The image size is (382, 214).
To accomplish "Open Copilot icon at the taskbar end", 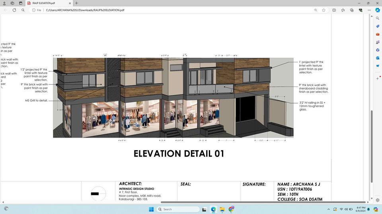I will pyautogui.click(x=376, y=209).
